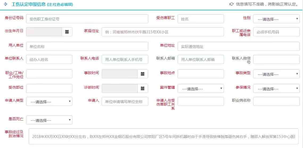Image resolution: width=303 pixels, height=148 pixels.
Task: Click the 受伤害职工 姓名 field
Action: [201, 19]
